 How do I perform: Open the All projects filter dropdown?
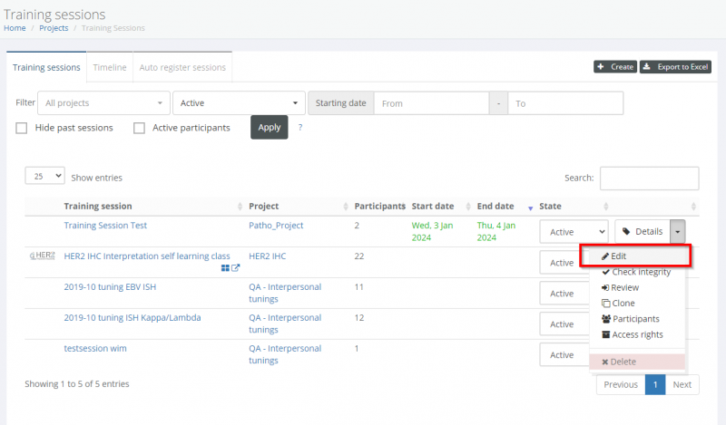pyautogui.click(x=103, y=103)
